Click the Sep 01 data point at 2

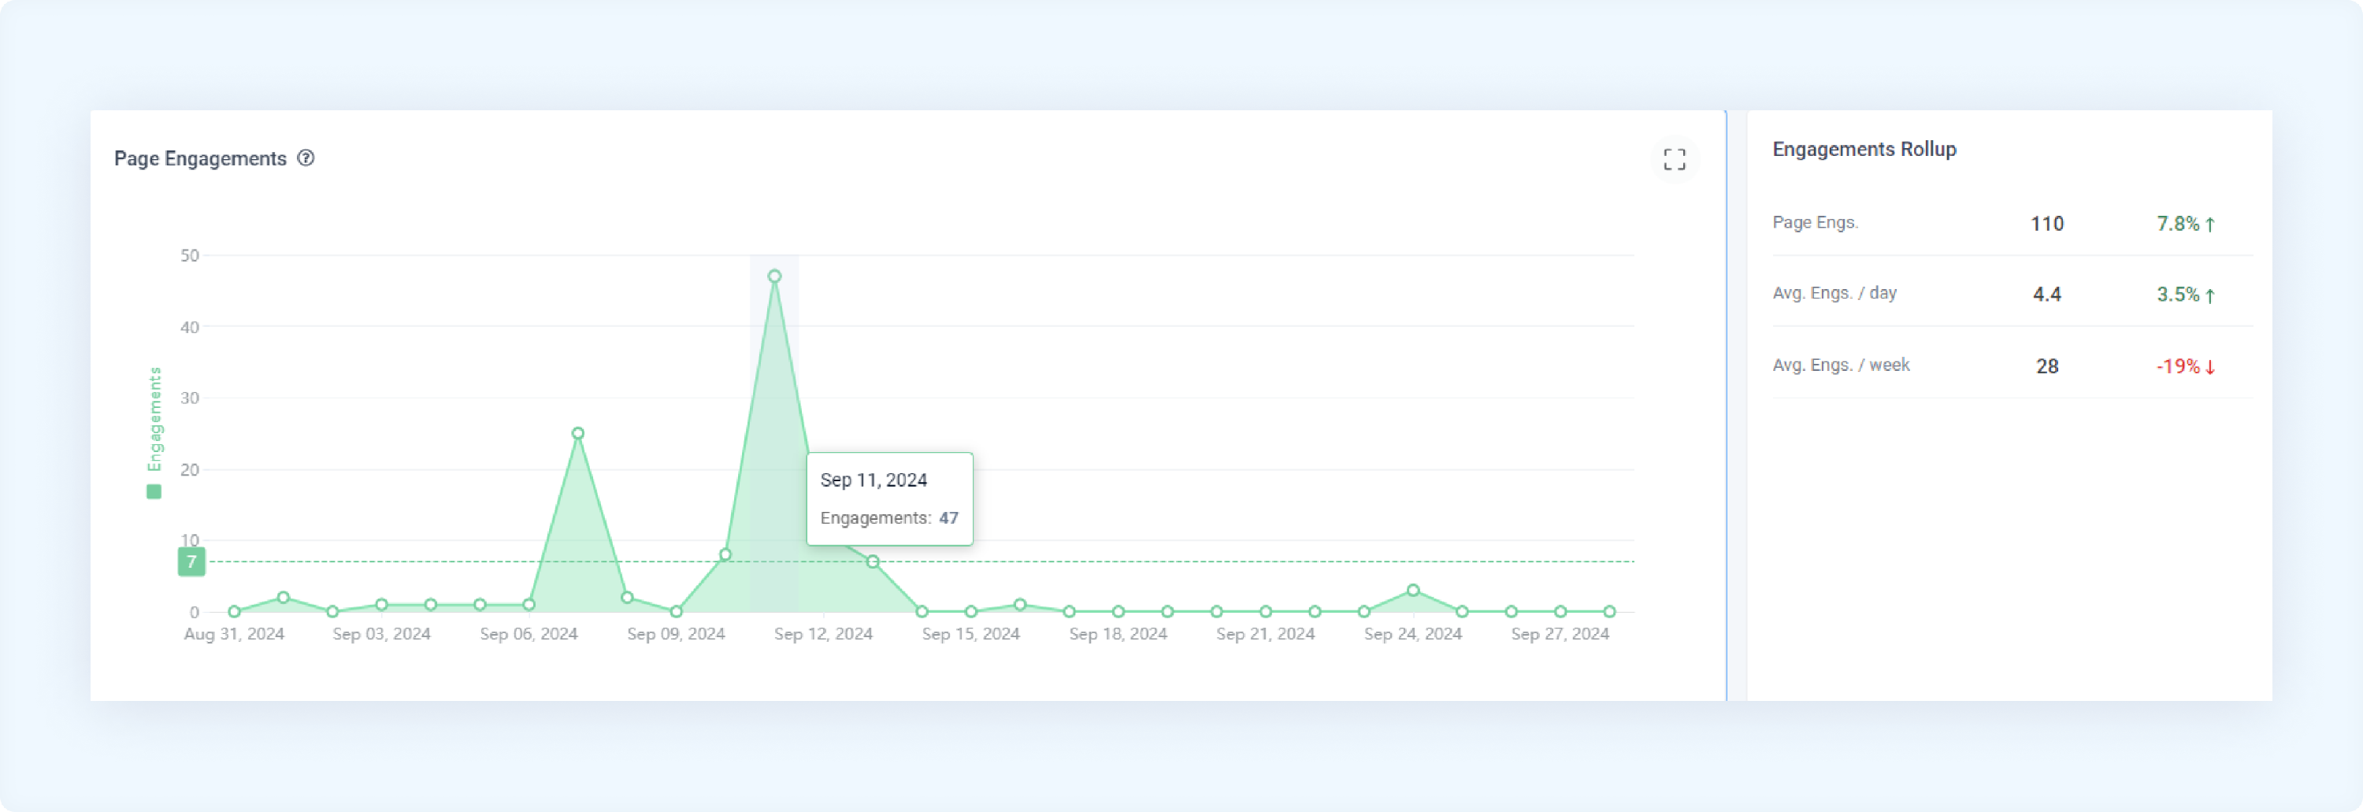[x=284, y=597]
